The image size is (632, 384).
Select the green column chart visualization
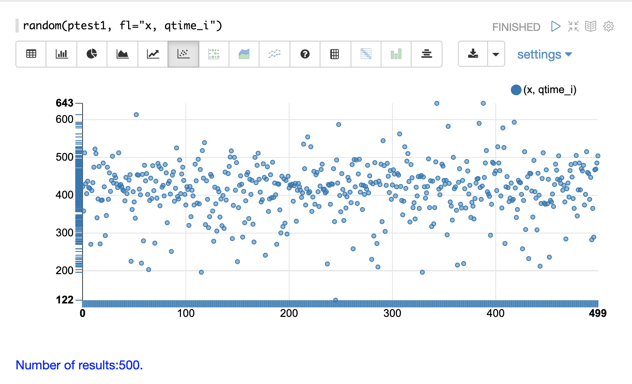pos(396,54)
